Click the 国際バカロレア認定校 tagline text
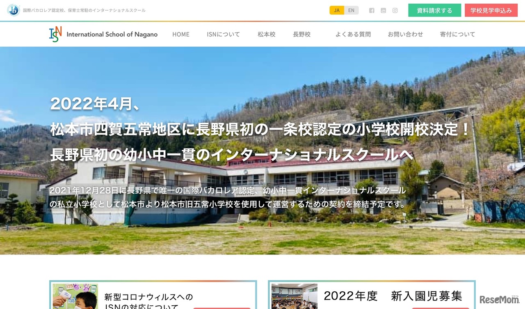525x309 pixels. (x=84, y=10)
